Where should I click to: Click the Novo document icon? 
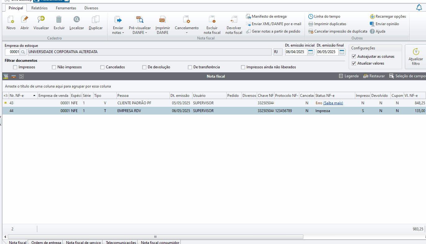(11, 20)
